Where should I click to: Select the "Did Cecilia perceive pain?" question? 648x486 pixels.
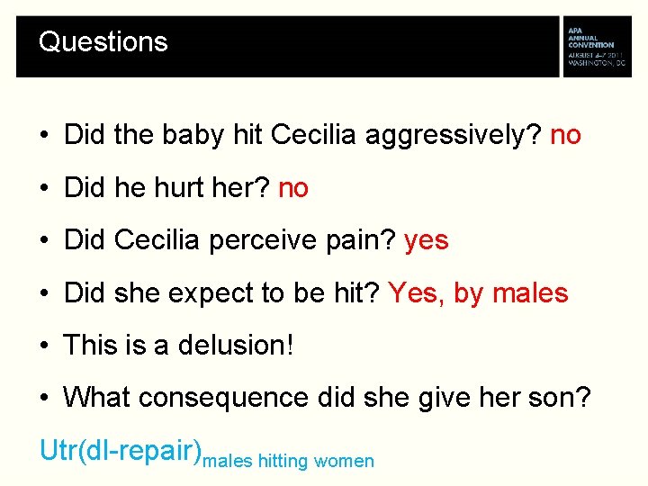[x=230, y=240]
